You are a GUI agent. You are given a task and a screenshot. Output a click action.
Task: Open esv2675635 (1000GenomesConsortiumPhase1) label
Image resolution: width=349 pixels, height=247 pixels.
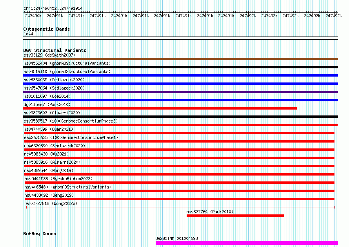coord(71,137)
